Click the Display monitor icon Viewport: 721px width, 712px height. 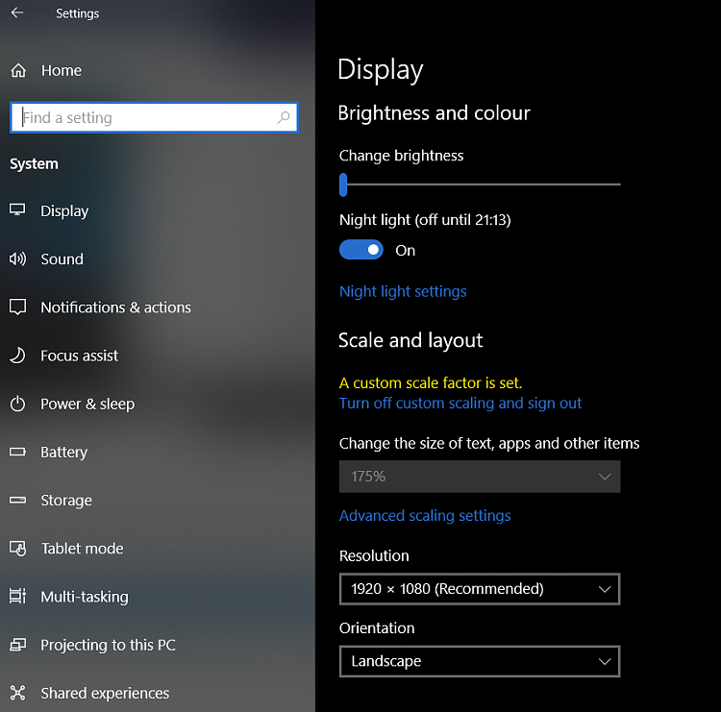17,210
